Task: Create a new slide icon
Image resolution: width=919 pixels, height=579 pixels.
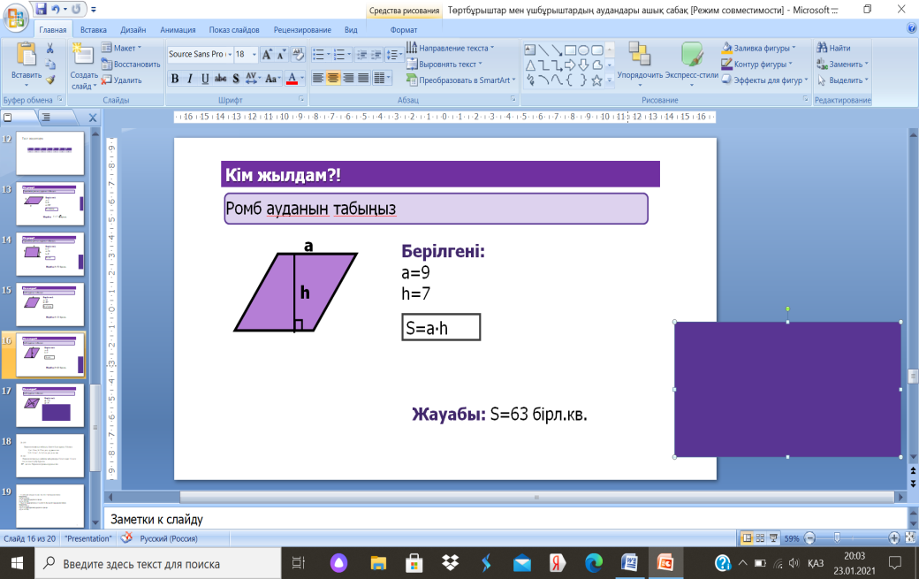Action: click(83, 54)
